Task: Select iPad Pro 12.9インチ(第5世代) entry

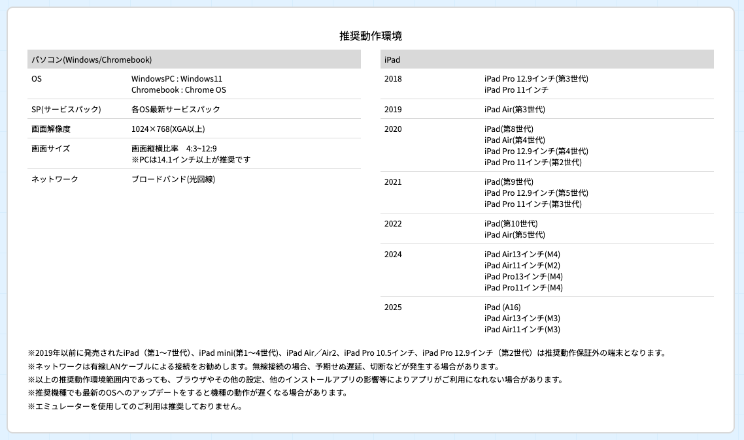Action: pyautogui.click(x=536, y=193)
